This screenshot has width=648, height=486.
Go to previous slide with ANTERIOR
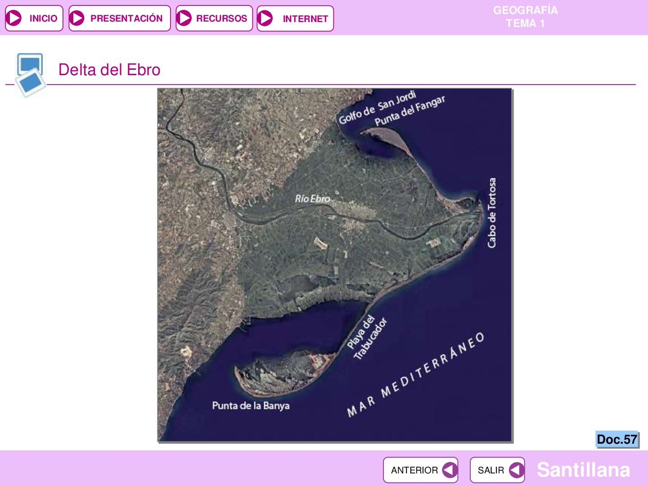click(421, 470)
